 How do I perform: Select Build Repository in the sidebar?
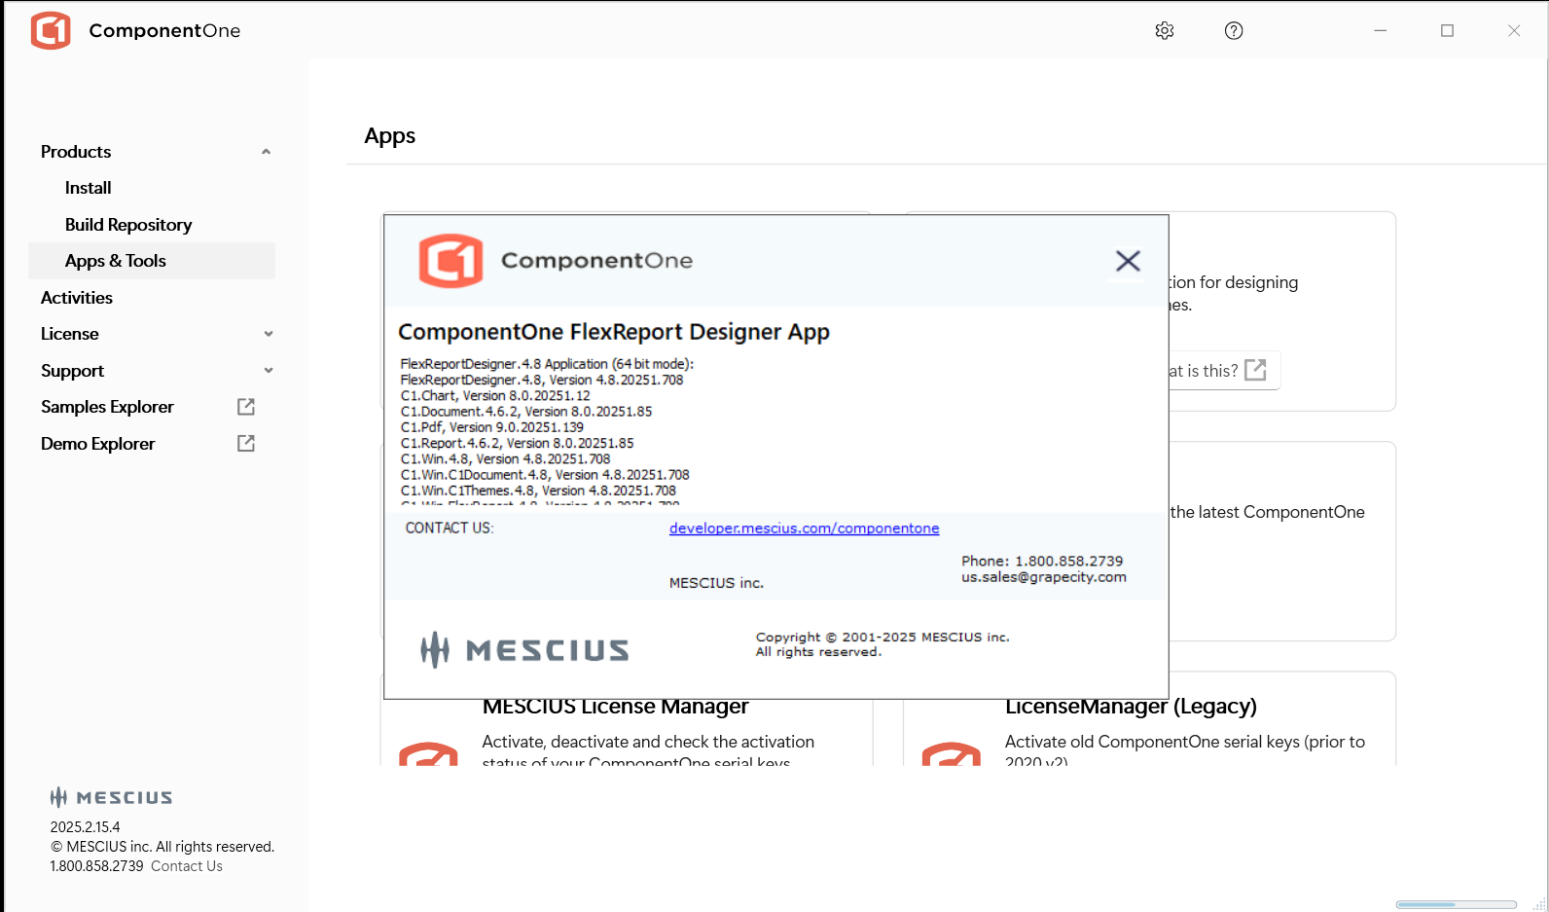128,225
